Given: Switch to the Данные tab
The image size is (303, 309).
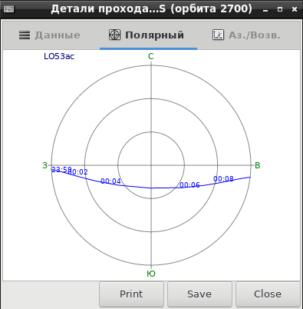Looking at the screenshot, I should click(50, 35).
